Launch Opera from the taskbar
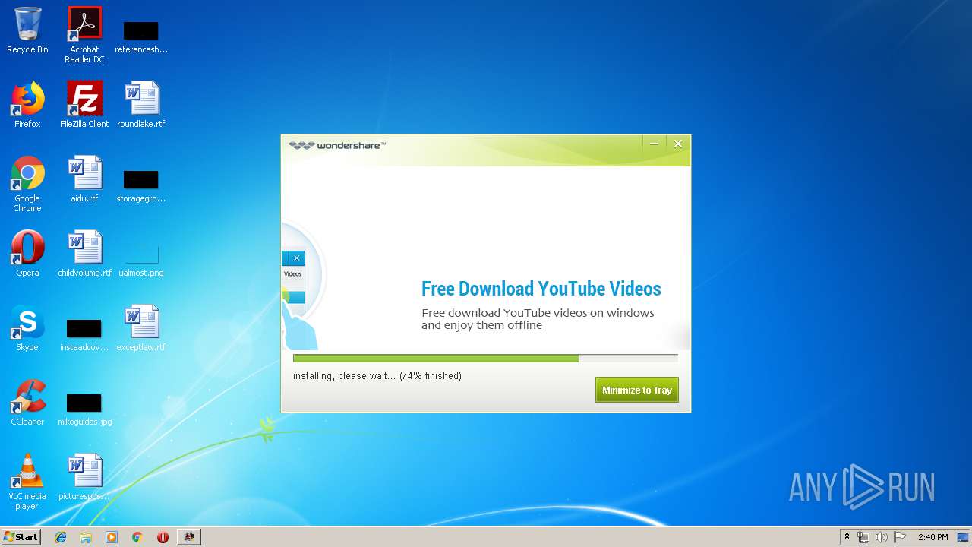This screenshot has height=547, width=972. [163, 536]
